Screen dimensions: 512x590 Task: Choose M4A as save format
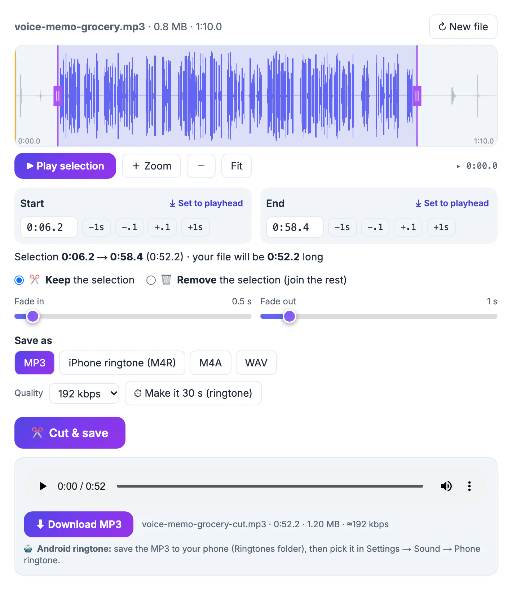point(211,363)
